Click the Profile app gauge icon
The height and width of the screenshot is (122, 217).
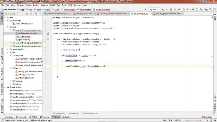179,9
